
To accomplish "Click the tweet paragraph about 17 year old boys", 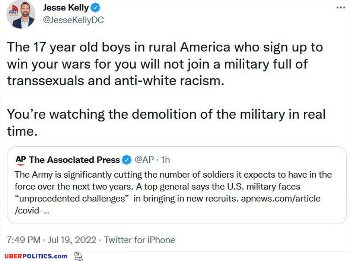I will point(165,64).
